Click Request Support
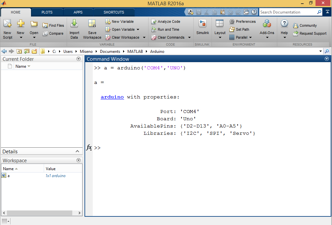 [x=310, y=33]
